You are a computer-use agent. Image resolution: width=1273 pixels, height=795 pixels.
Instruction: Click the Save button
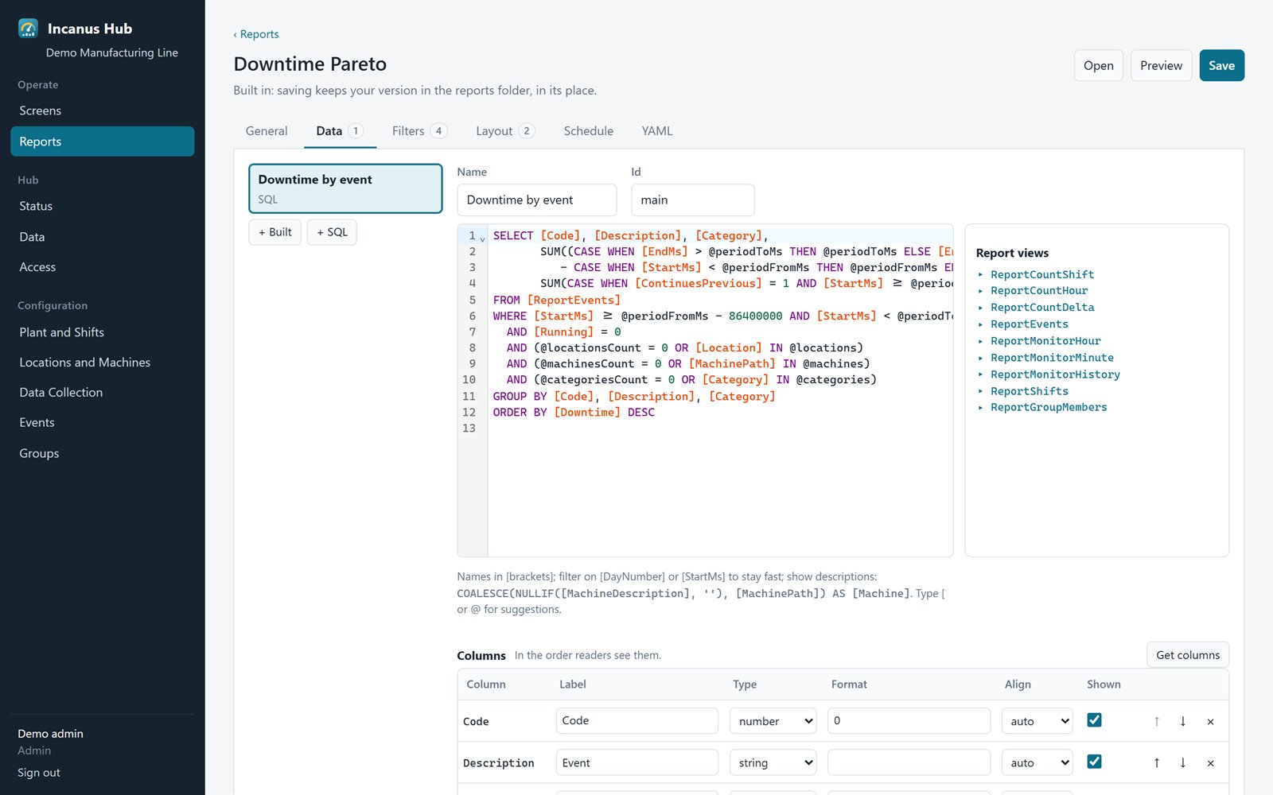click(1221, 65)
